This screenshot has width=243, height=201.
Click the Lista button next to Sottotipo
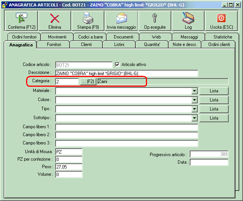(214, 118)
